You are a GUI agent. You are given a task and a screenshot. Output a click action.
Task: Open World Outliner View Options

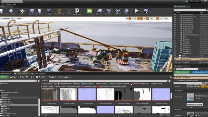click(x=203, y=62)
